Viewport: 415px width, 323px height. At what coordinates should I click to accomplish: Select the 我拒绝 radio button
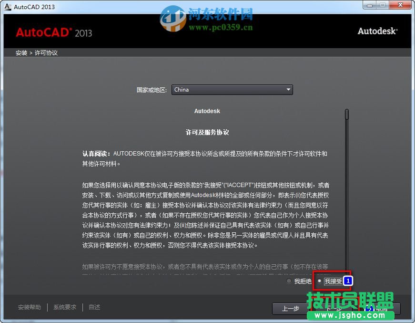tap(289, 281)
